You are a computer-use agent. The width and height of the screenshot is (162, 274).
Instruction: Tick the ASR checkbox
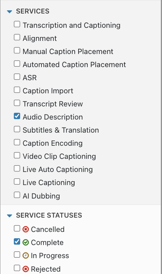(x=17, y=77)
